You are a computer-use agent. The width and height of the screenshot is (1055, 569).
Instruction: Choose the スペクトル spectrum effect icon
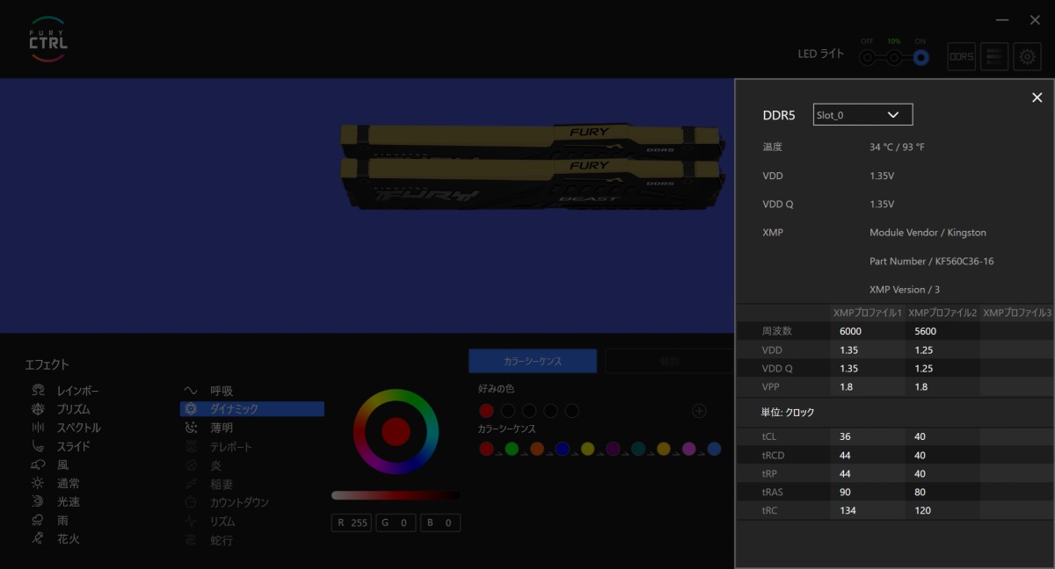pos(38,428)
